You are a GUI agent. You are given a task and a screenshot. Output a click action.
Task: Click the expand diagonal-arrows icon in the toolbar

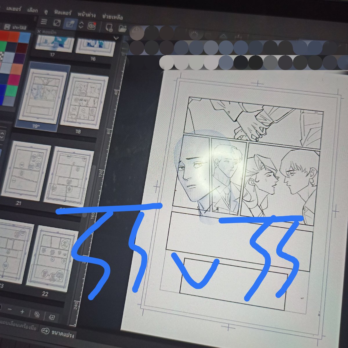(x=57, y=23)
